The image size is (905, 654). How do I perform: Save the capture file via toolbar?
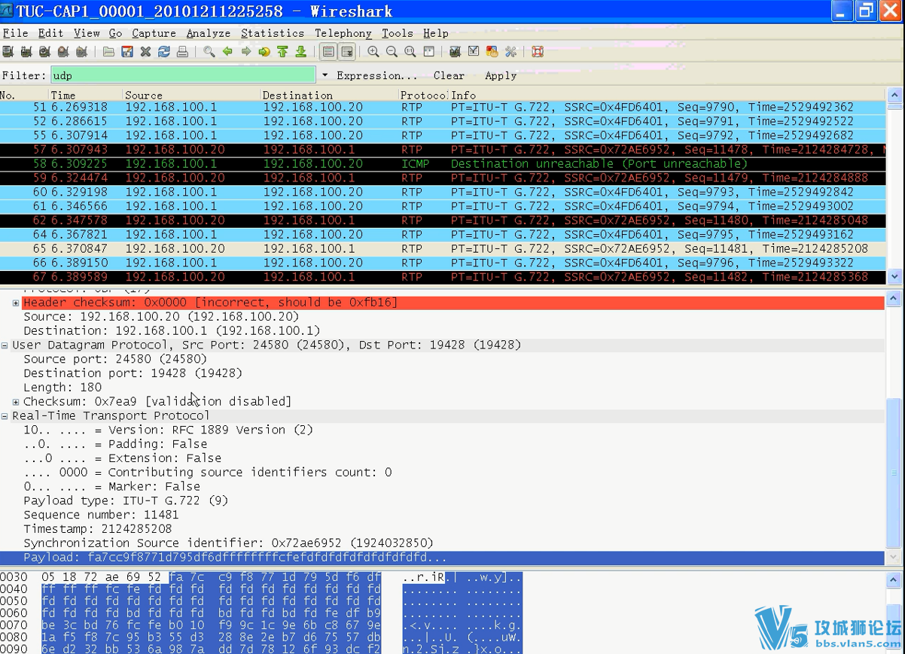tap(127, 52)
